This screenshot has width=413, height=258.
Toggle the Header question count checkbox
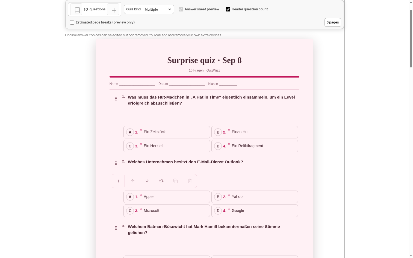(x=228, y=9)
